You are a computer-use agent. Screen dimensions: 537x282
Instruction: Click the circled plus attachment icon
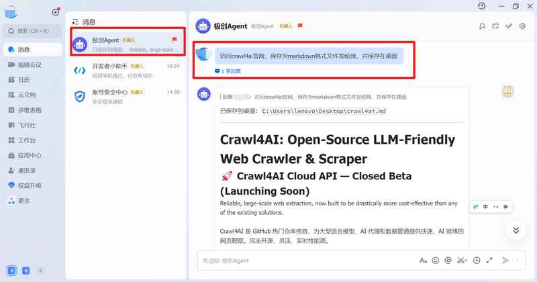(477, 261)
